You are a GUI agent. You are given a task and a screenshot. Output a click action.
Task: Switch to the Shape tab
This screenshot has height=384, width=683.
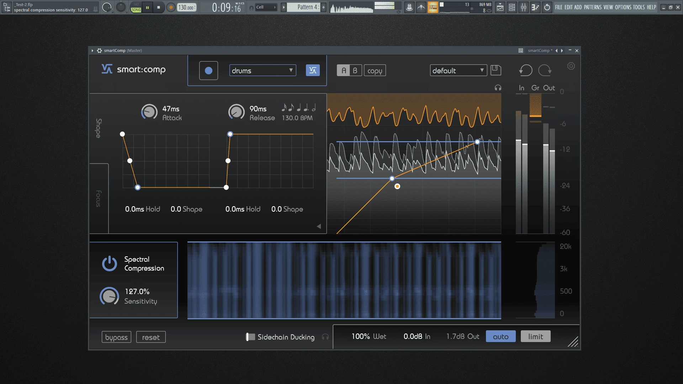pyautogui.click(x=99, y=128)
